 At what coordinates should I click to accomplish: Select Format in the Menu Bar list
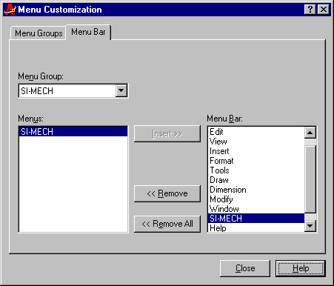point(256,161)
